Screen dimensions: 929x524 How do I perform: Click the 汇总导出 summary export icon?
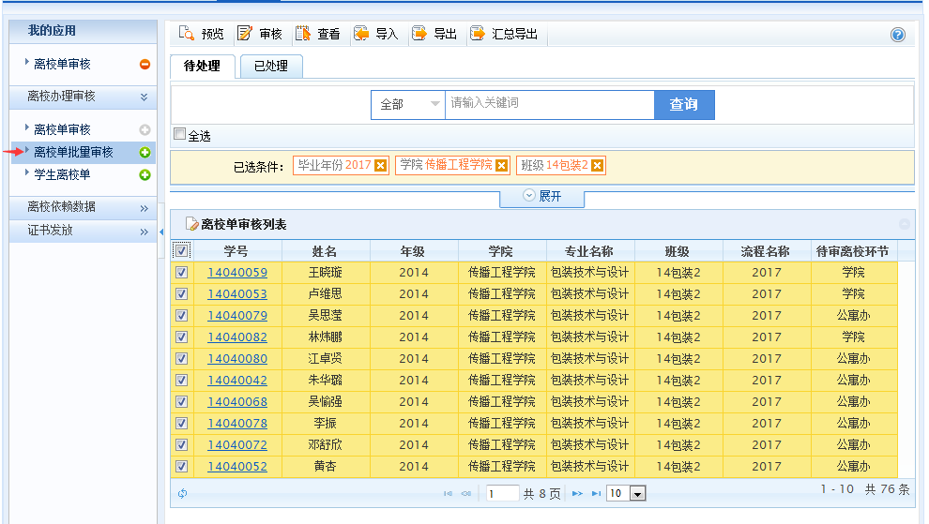click(477, 34)
